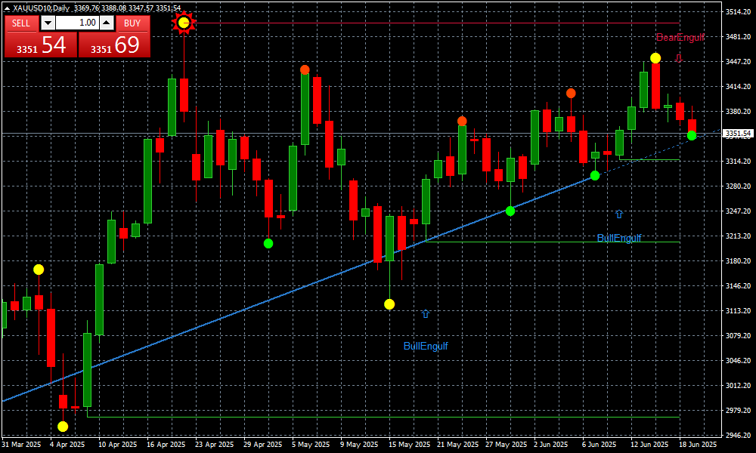The height and width of the screenshot is (453, 756).
Task: Click the sell price 3351 54 tile
Action: point(39,45)
